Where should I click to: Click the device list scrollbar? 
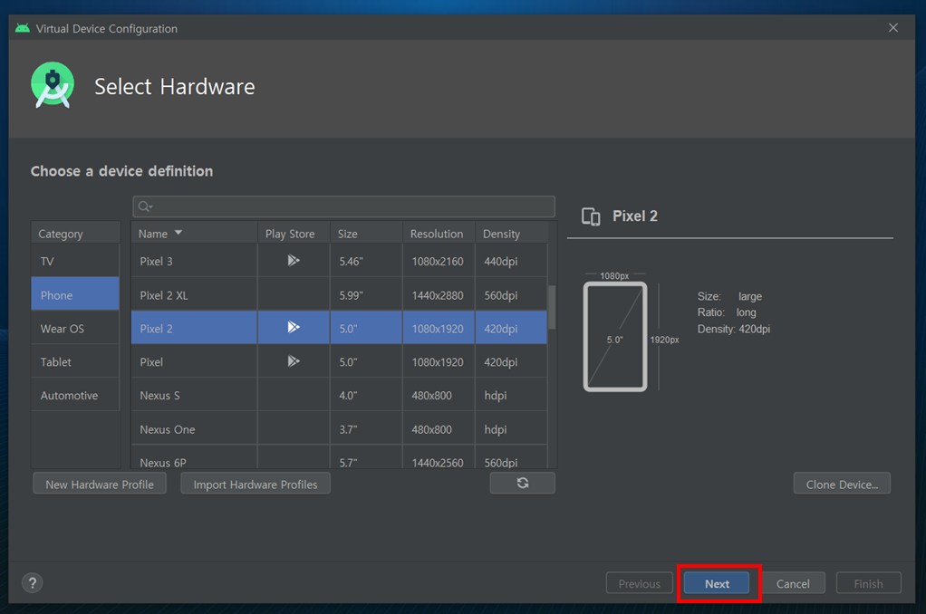[552, 307]
